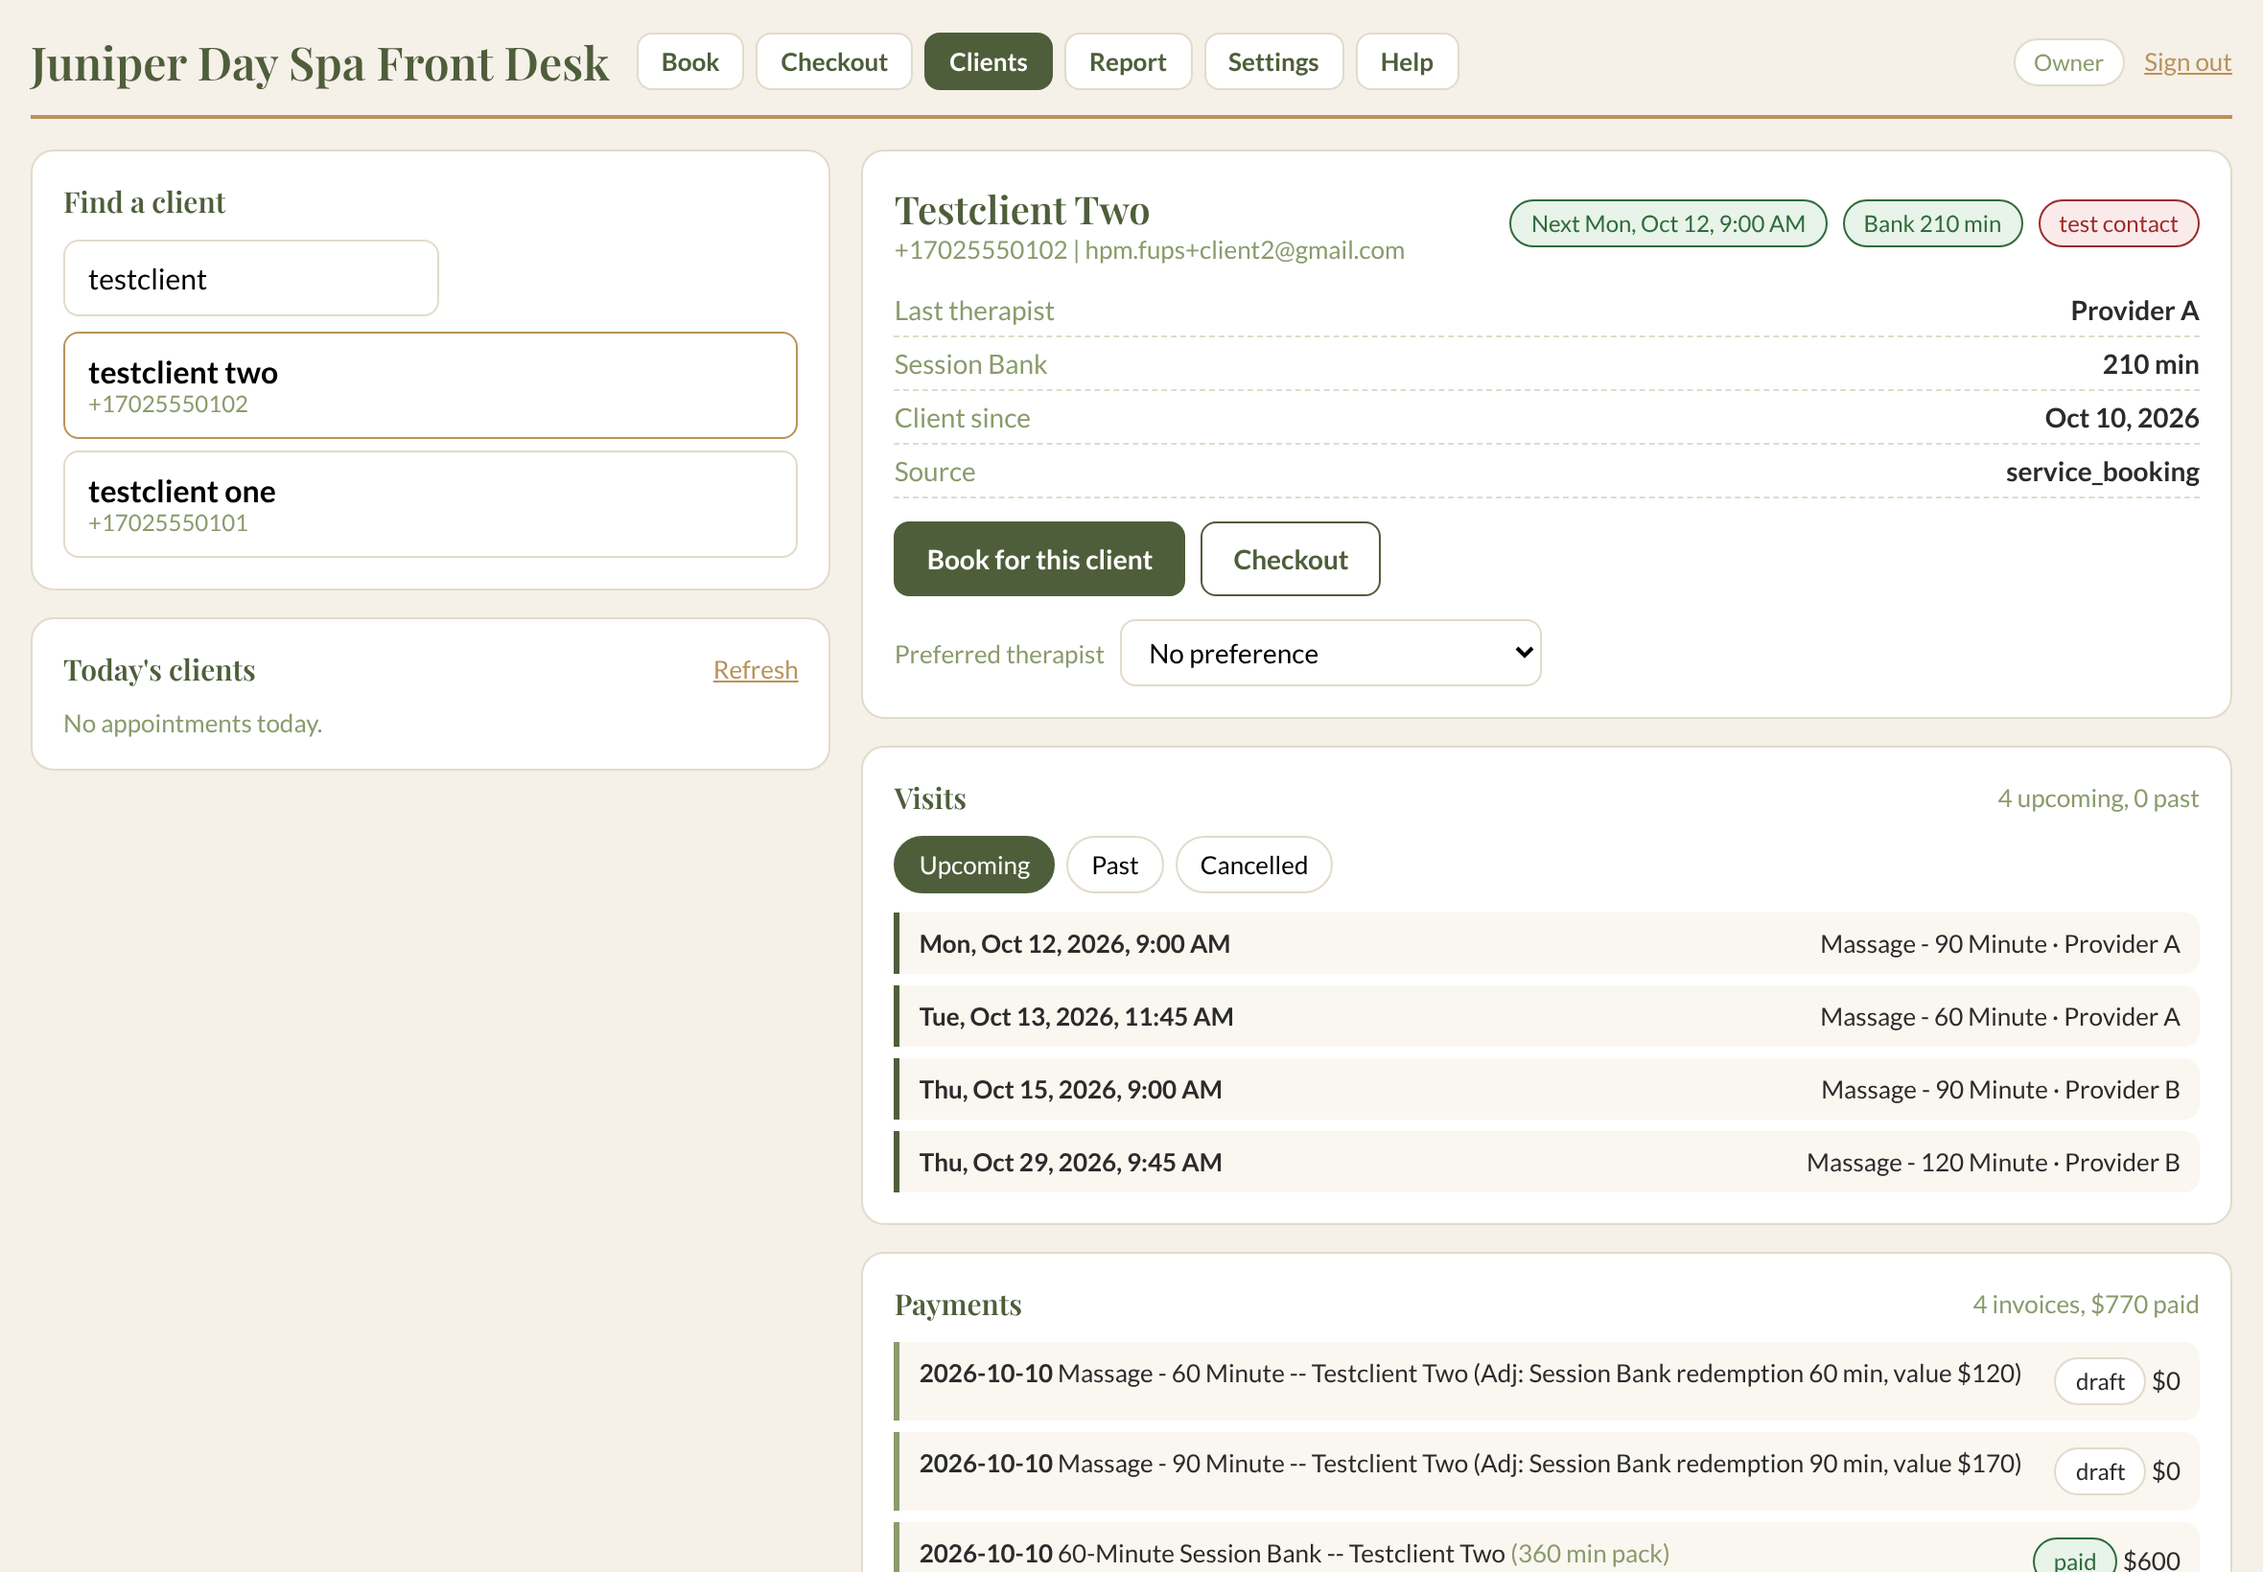Viewport: 2263px width, 1572px height.
Task: Open the Preferred therapist dropdown
Action: click(1330, 653)
